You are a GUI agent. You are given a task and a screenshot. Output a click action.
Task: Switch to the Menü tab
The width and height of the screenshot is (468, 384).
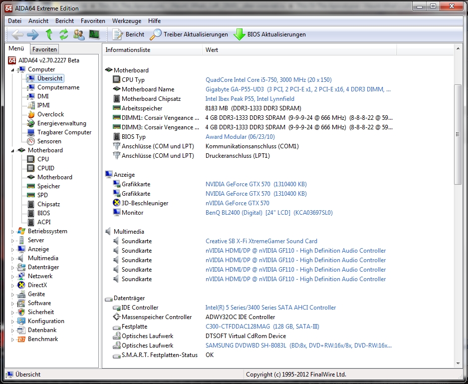coord(16,48)
